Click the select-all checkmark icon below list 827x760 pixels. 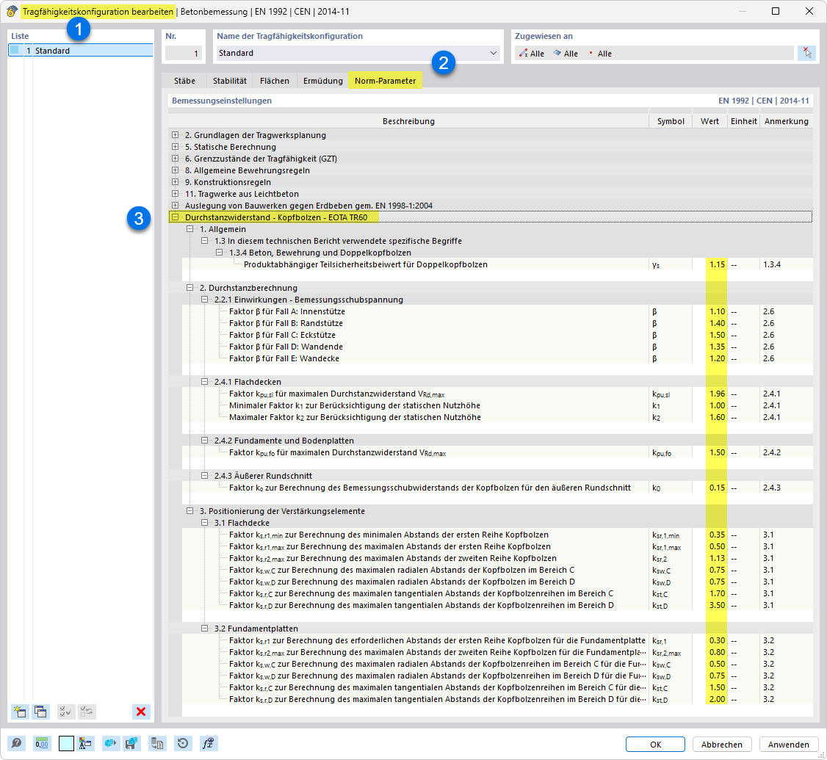coord(66,712)
